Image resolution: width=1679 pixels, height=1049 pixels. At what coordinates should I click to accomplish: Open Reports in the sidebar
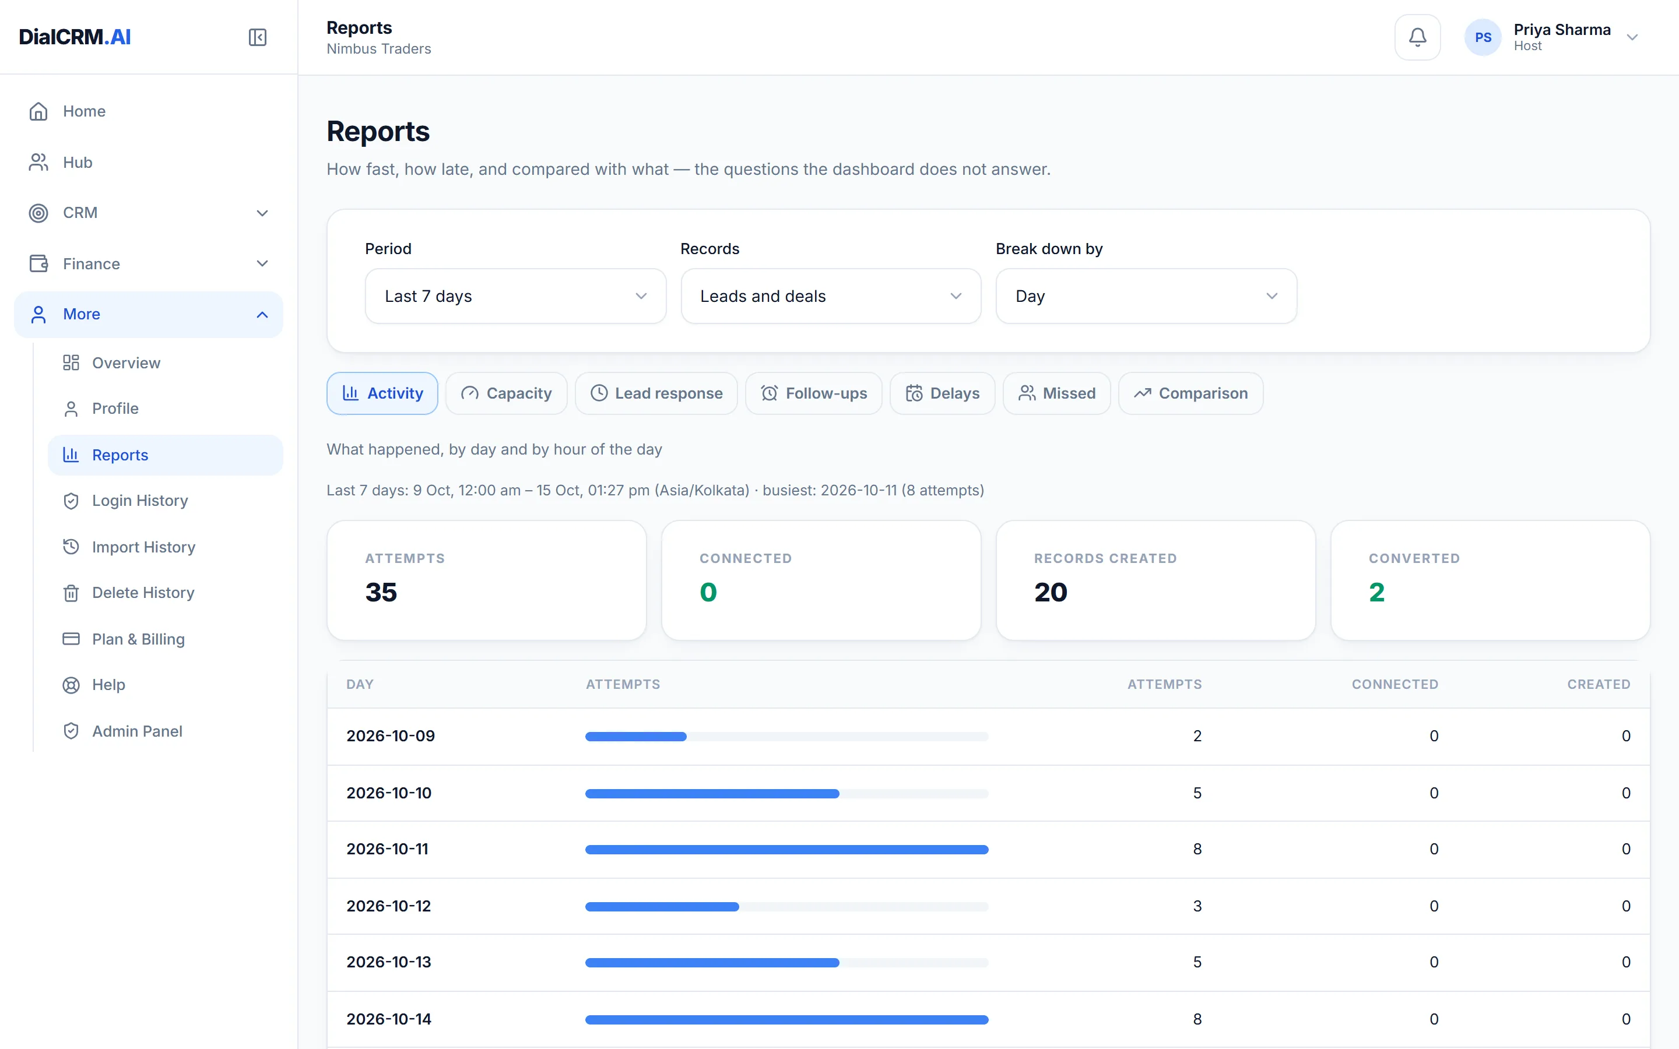pos(165,455)
